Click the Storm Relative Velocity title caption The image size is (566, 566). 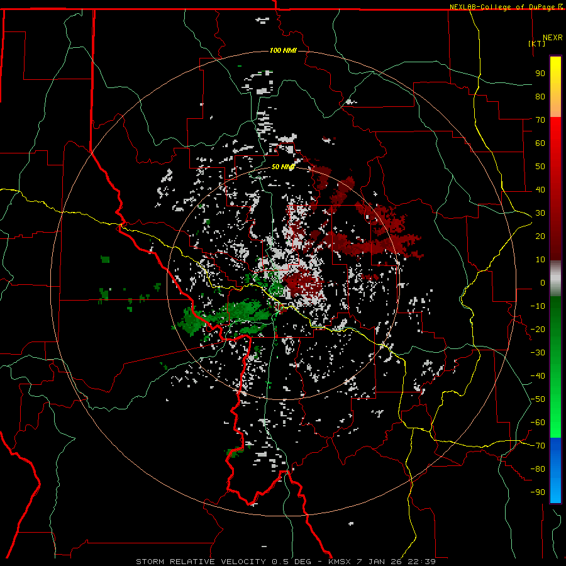pyautogui.click(x=203, y=562)
